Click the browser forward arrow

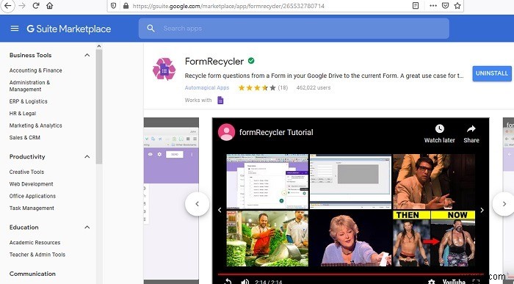tap(22, 6)
